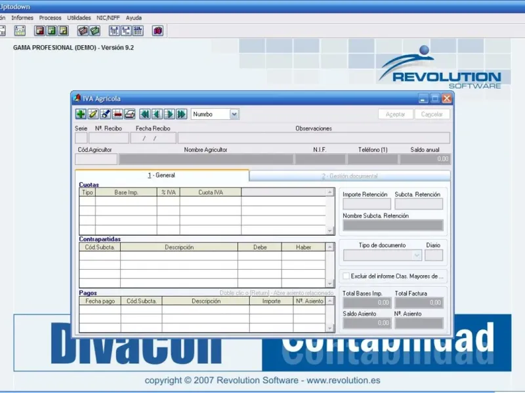The image size is (525, 393).
Task: Toggle Excluir del informe Ctas. Mayores checkbox
Action: 346,276
